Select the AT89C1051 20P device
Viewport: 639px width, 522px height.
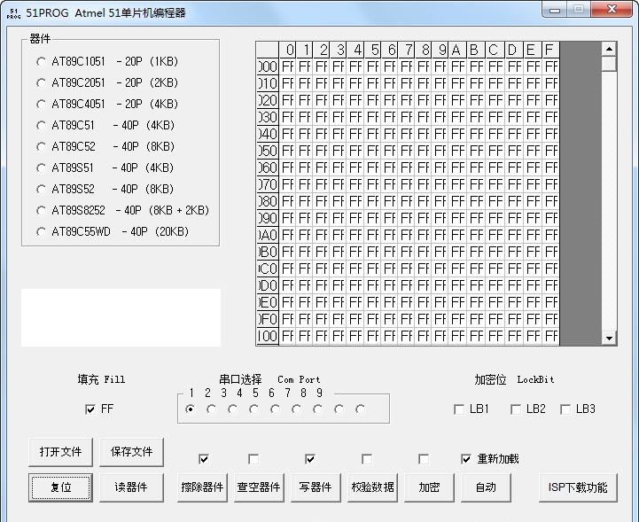point(107,62)
